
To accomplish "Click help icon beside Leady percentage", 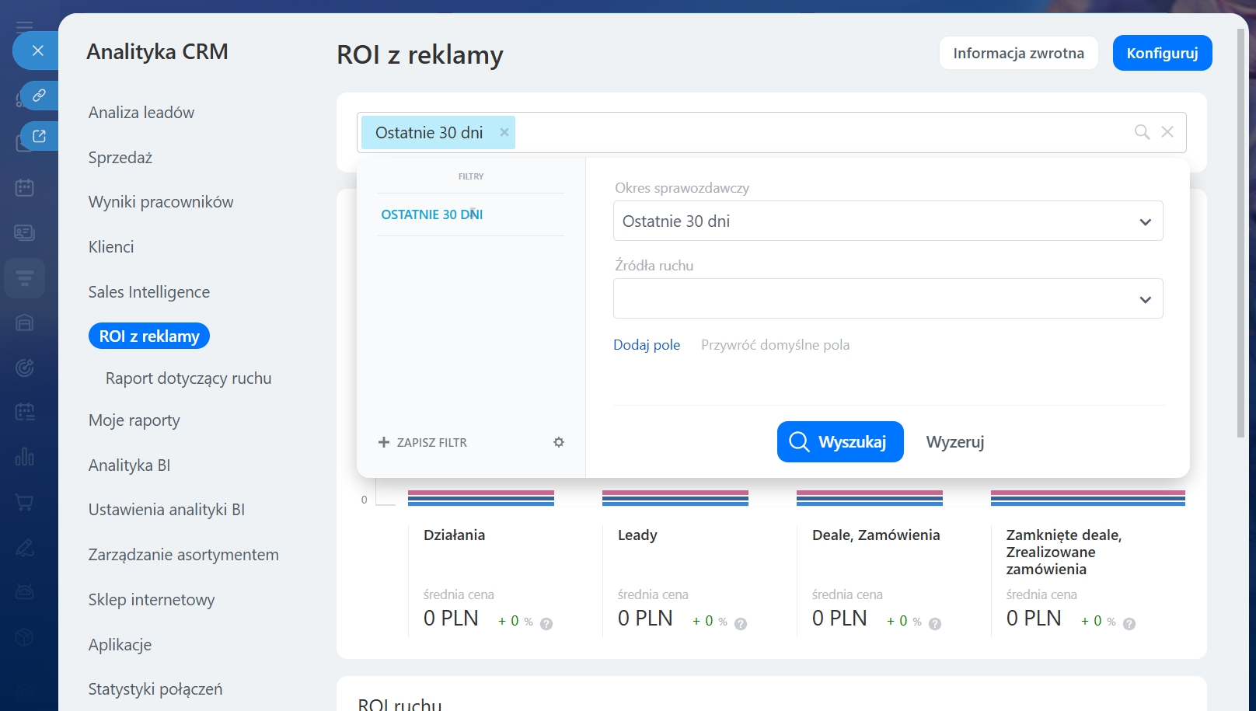I will (741, 623).
